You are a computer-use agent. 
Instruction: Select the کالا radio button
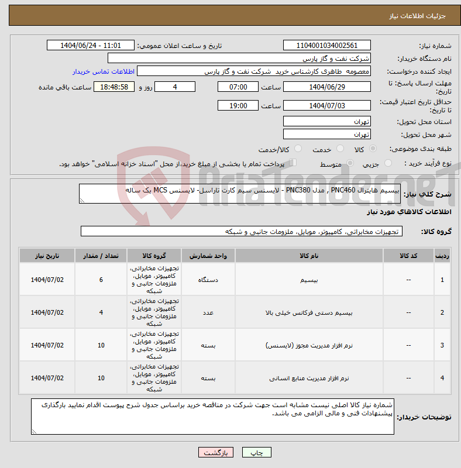[373, 149]
